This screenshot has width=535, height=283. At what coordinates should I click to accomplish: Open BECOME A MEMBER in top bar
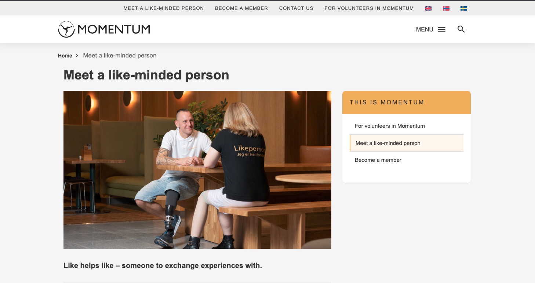241,8
